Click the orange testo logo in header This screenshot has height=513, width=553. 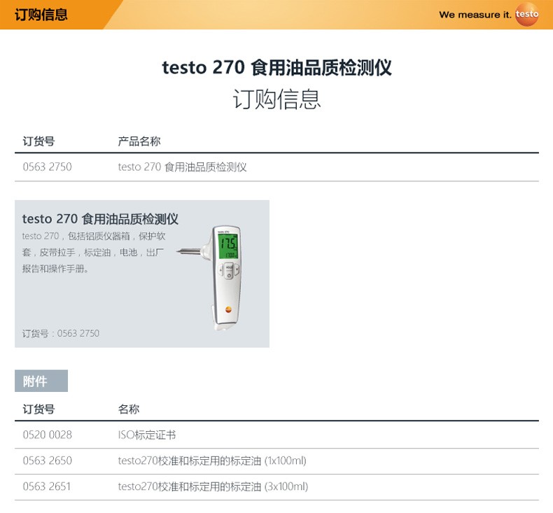point(526,15)
